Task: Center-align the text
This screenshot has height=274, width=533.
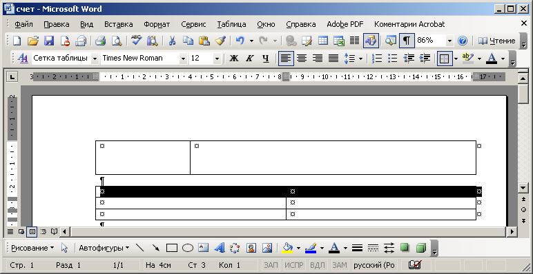Action: pos(302,59)
